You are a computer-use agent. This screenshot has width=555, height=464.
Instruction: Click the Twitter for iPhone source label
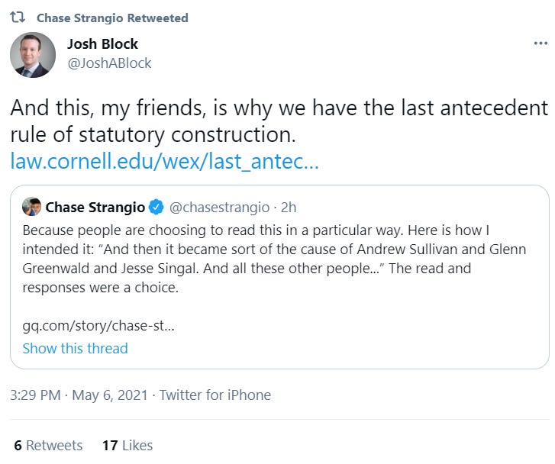point(215,395)
